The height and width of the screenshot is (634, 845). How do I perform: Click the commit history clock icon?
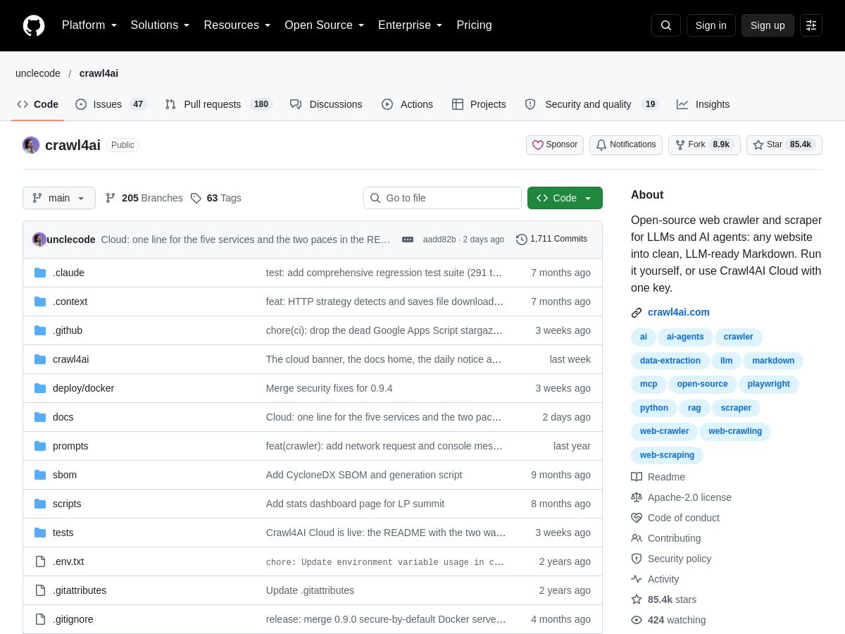pyautogui.click(x=522, y=240)
